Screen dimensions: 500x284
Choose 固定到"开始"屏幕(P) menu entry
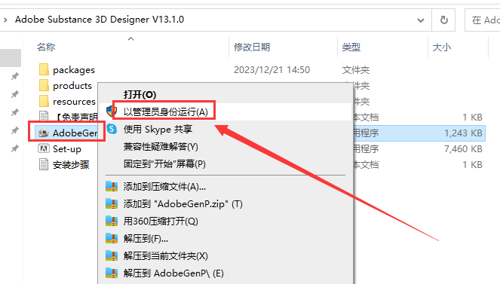point(164,164)
